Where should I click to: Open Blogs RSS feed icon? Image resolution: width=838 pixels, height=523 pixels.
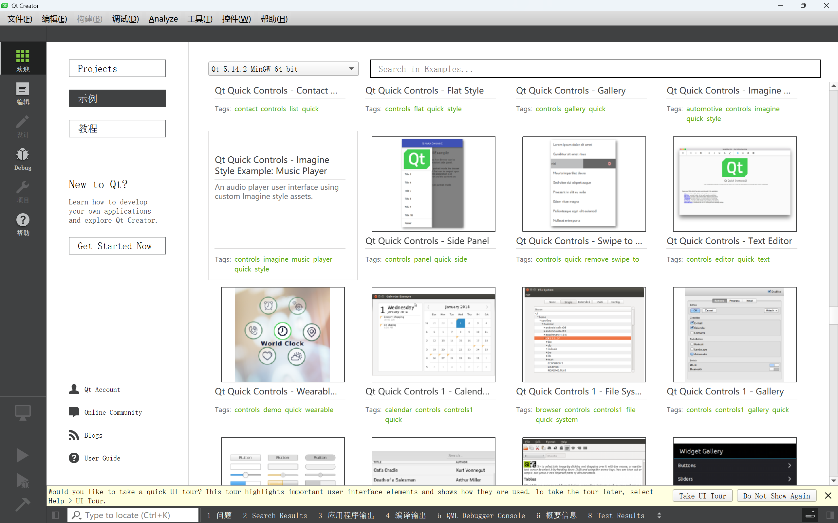(x=74, y=435)
